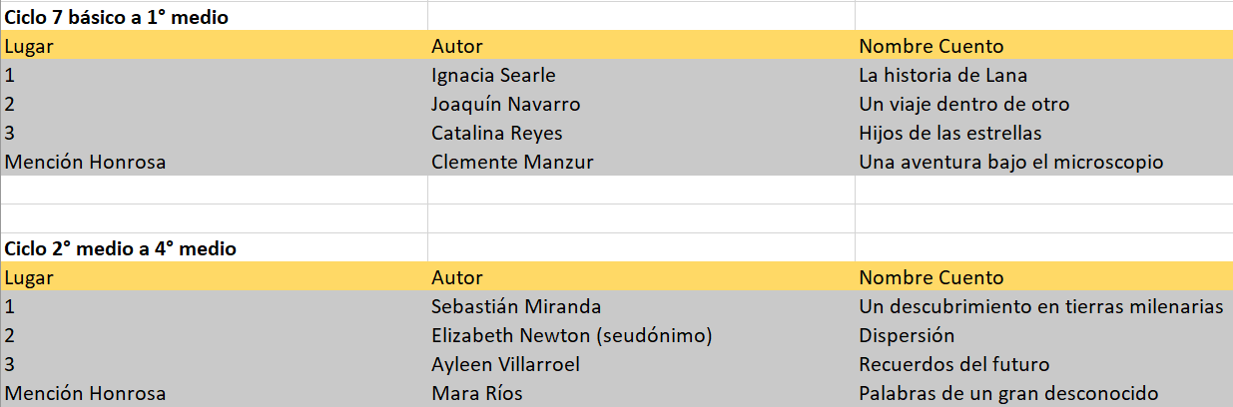The height and width of the screenshot is (407, 1233).
Task: Click 'Palabras de un gran desconocido' cell
Action: pyautogui.click(x=1008, y=393)
